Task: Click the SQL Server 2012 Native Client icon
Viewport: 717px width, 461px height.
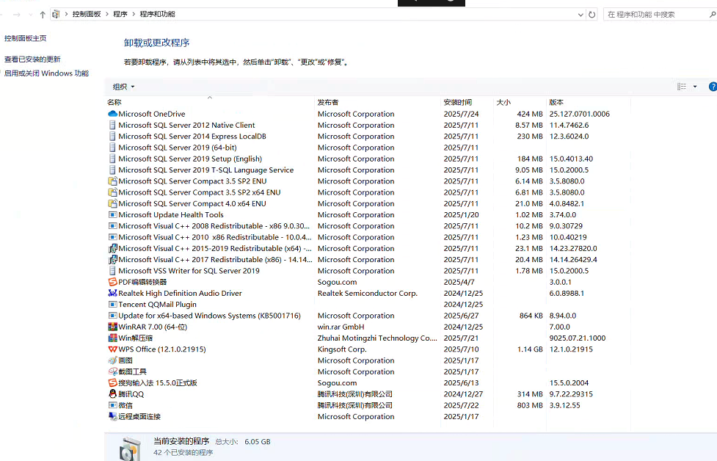Action: tap(112, 125)
